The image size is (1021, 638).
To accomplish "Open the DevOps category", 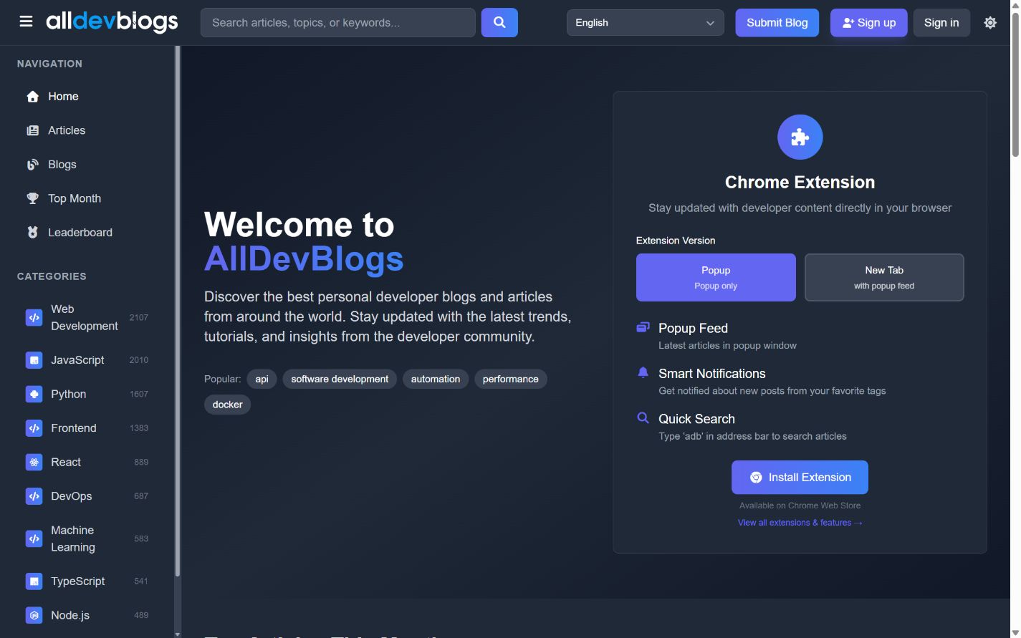I will coord(87,496).
